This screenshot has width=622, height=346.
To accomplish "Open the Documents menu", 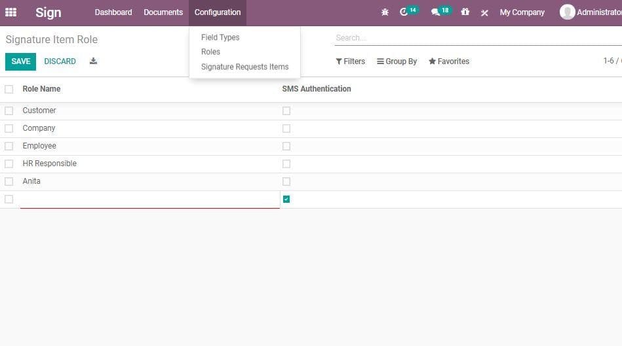I will click(x=163, y=12).
